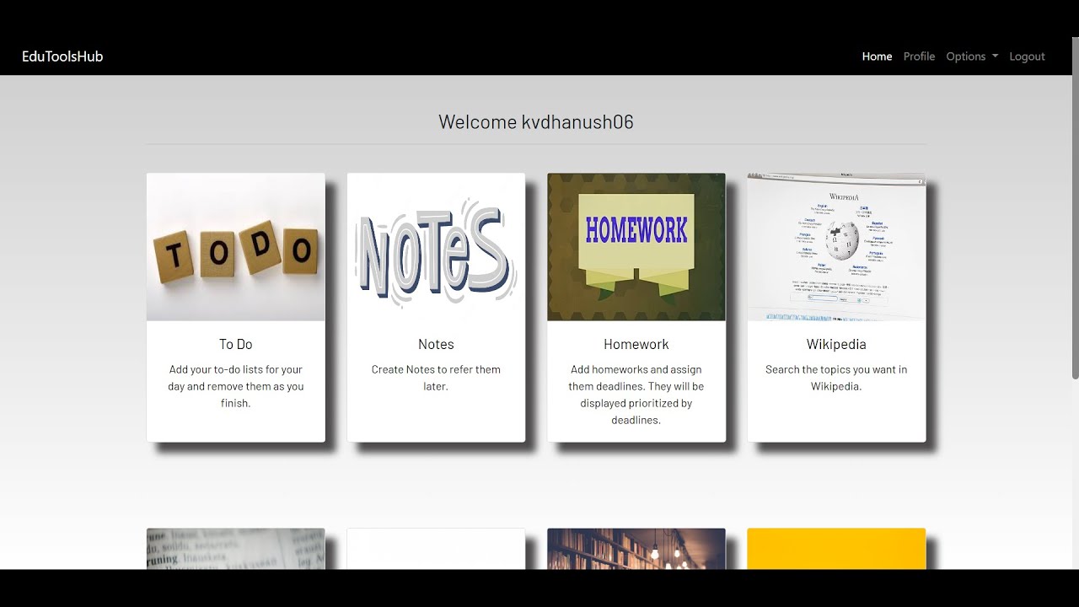Open the Wikipedia card title
This screenshot has height=607, width=1079.
836,344
